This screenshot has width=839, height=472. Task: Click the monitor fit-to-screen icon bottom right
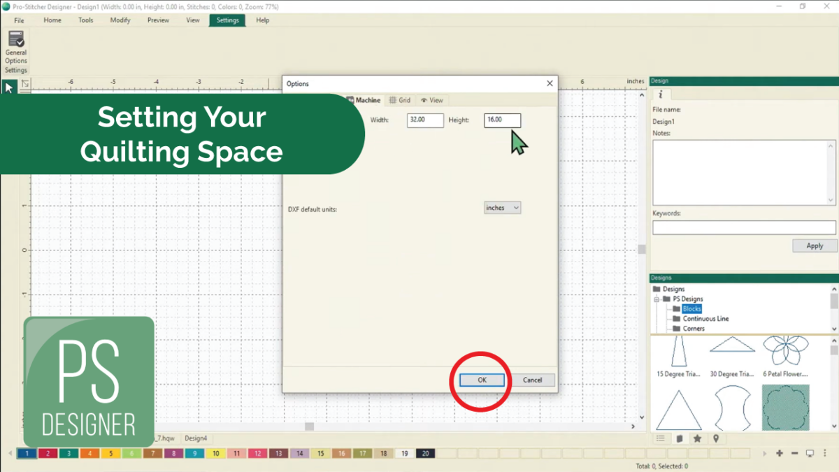[x=810, y=453]
